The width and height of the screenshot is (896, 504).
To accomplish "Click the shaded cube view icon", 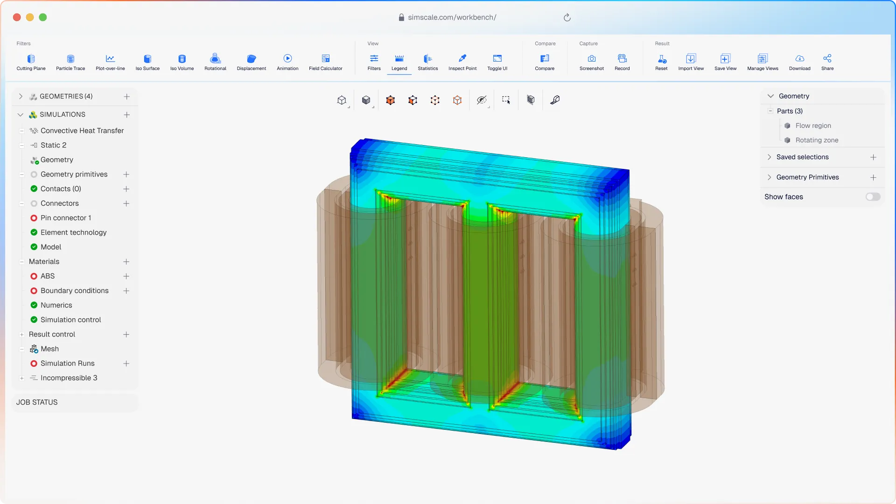I will click(531, 100).
